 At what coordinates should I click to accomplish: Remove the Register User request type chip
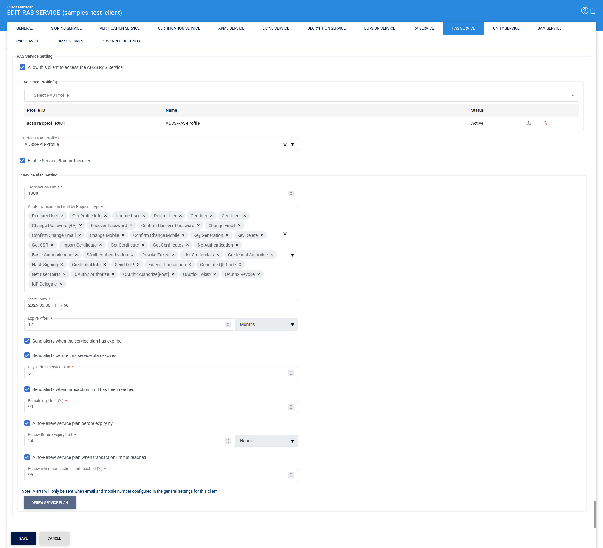coord(62,216)
